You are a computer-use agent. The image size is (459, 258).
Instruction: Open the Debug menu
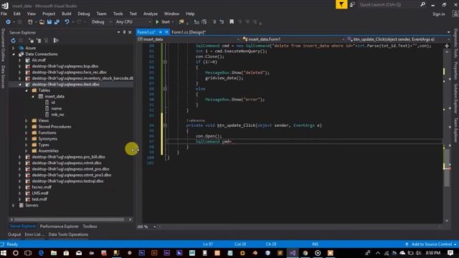84,14
